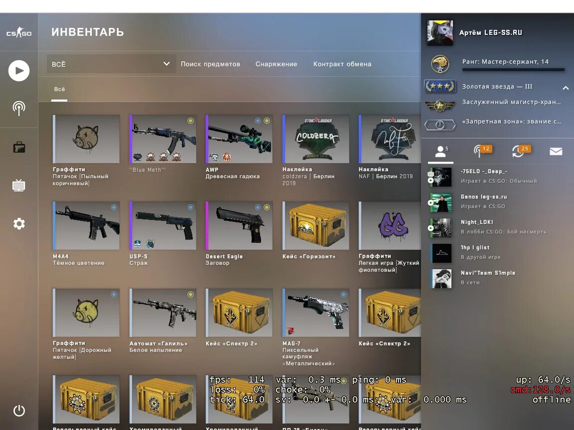Viewport: 574px width, 430px height.
Task: Open the CS:GO logo home icon
Action: [x=19, y=32]
